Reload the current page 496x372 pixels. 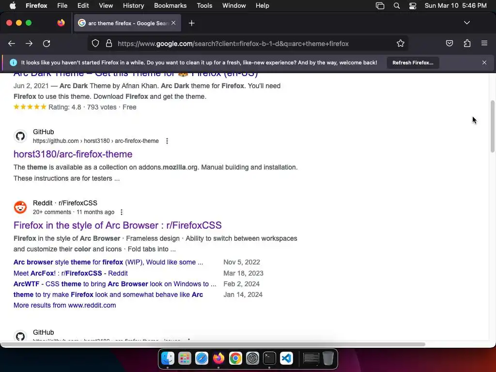click(46, 44)
